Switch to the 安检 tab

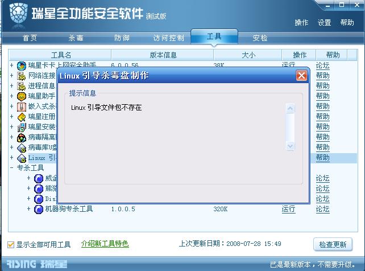click(x=260, y=38)
